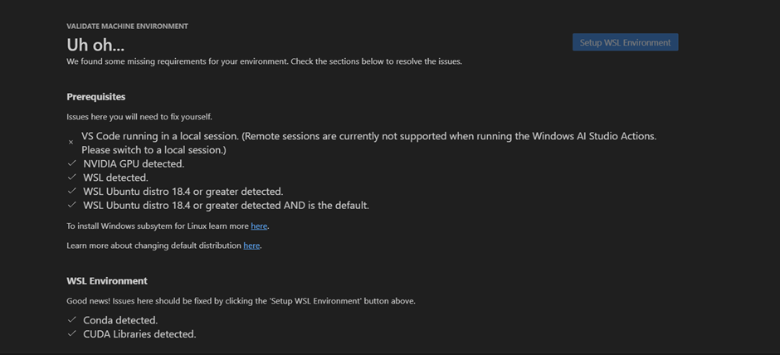The image size is (780, 355).
Task: Click the checkmark next to NVIDIA GPU detected
Action: click(x=72, y=163)
